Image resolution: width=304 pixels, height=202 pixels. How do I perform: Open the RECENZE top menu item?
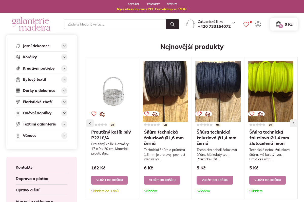pyautogui.click(x=172, y=4)
